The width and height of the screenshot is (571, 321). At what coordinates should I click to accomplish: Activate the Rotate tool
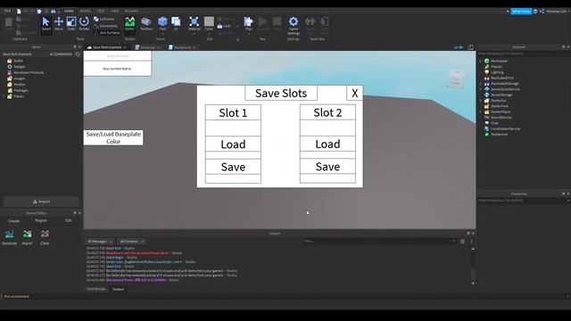click(x=84, y=24)
